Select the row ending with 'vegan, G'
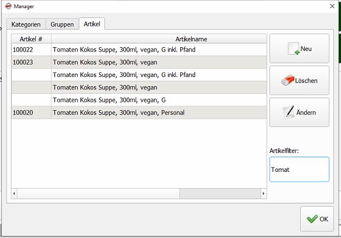Image resolution: width=341 pixels, height=238 pixels. pyautogui.click(x=139, y=100)
